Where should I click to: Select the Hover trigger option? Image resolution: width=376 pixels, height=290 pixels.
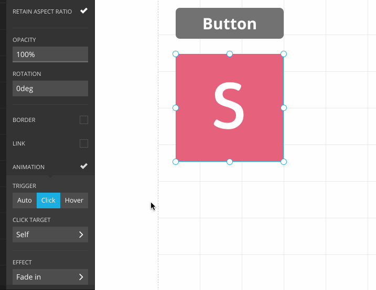pos(74,200)
